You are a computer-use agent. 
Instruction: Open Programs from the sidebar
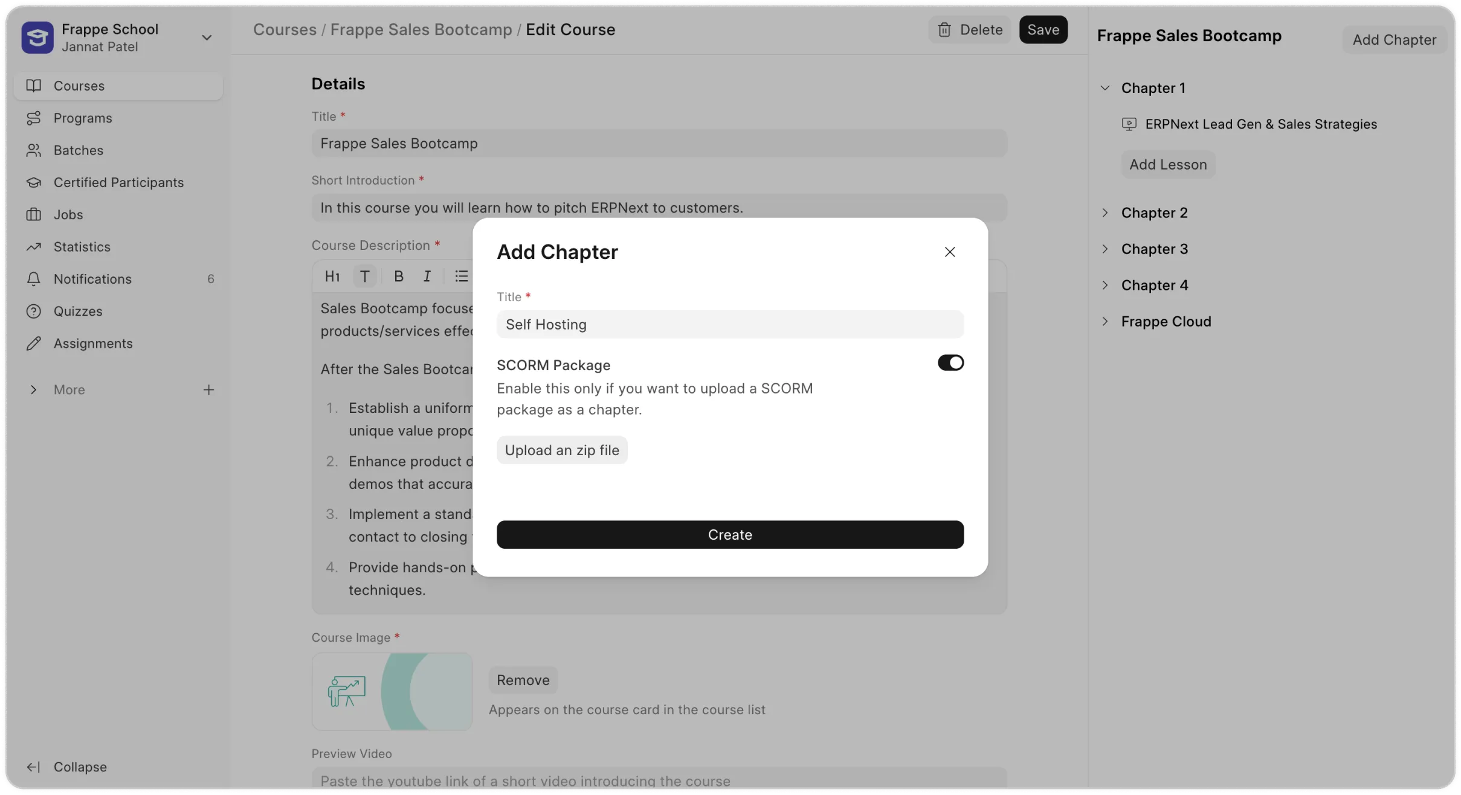click(x=83, y=118)
